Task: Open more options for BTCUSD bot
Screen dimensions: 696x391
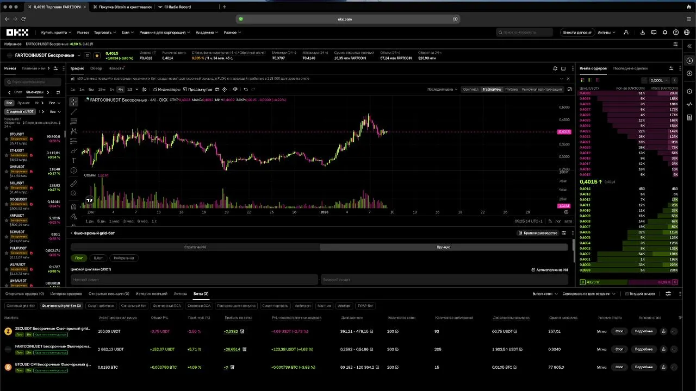Action: tap(674, 367)
